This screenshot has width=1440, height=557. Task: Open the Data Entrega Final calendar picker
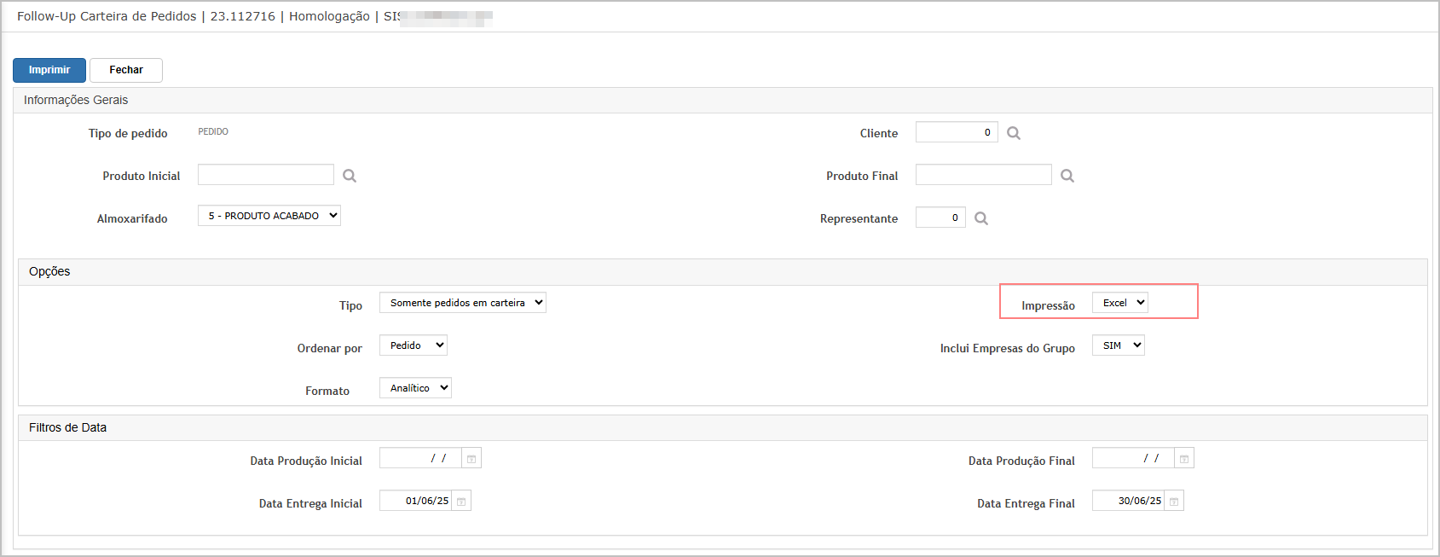(1174, 502)
